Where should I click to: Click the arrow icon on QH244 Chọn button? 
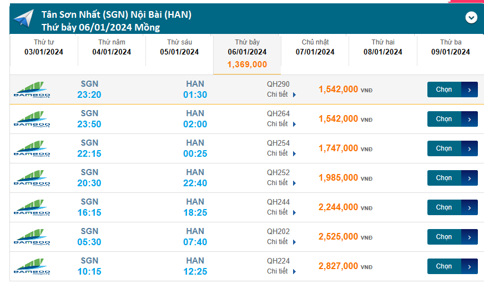coord(470,207)
